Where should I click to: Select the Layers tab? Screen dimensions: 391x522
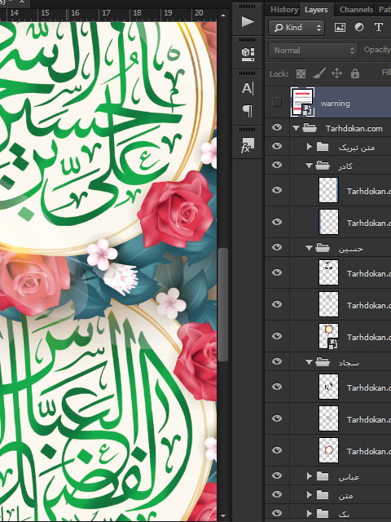(x=316, y=9)
